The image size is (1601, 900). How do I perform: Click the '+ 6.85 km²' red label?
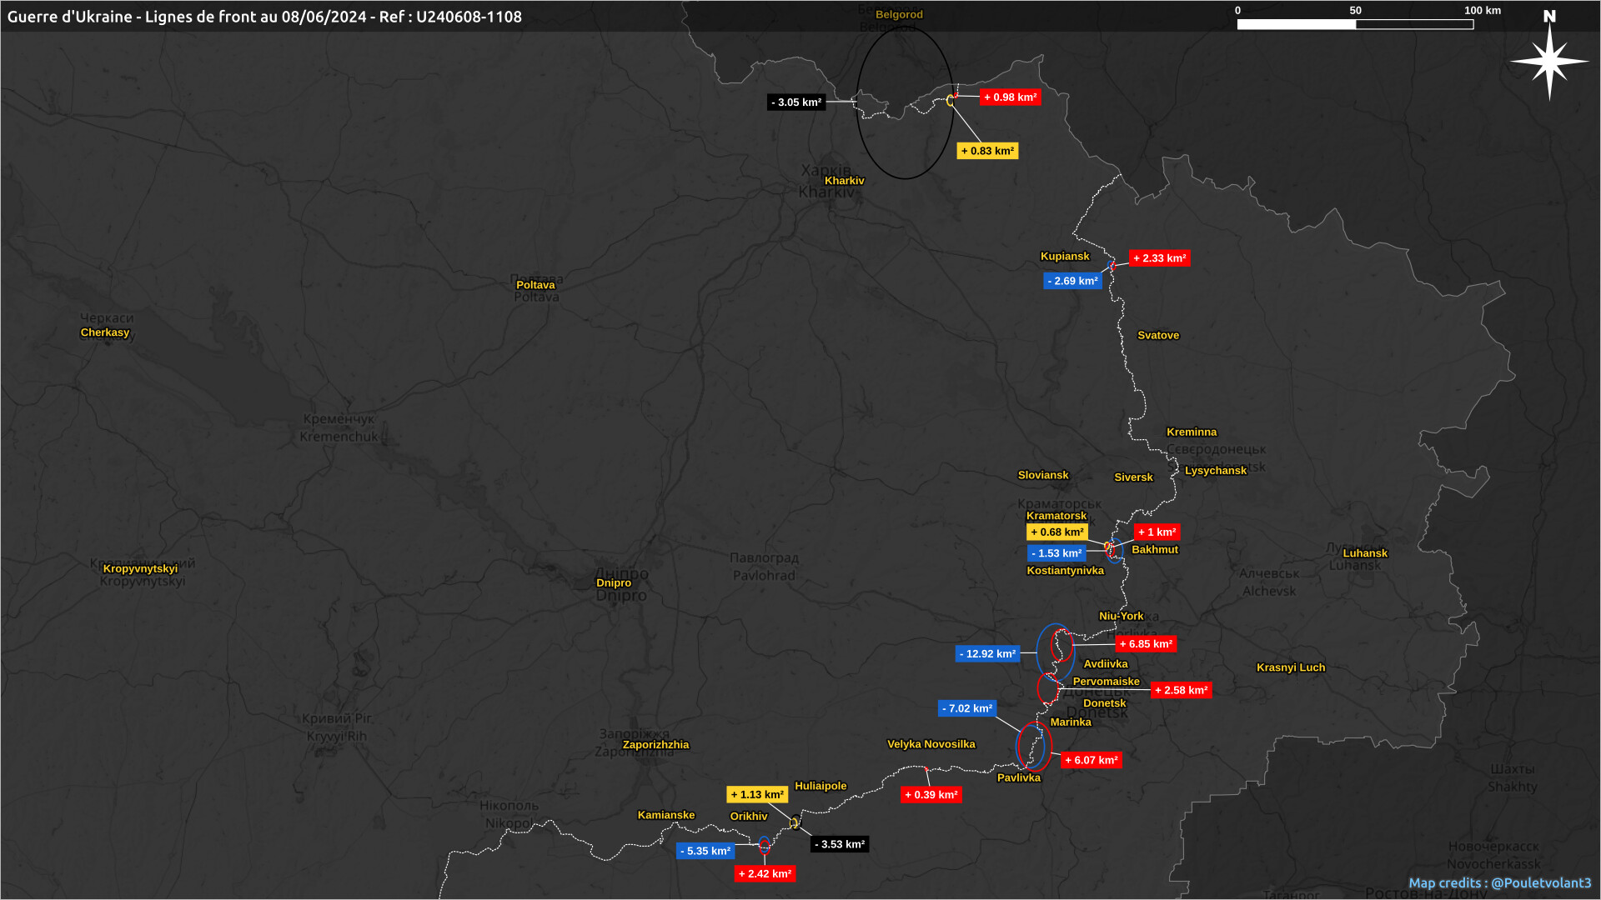click(1146, 644)
